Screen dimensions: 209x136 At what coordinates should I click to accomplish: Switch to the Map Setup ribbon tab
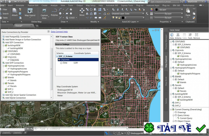91,5
